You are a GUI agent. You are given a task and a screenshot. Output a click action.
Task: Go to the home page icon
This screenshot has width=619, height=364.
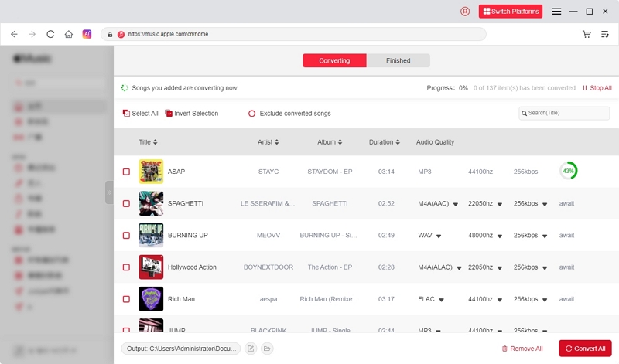69,34
